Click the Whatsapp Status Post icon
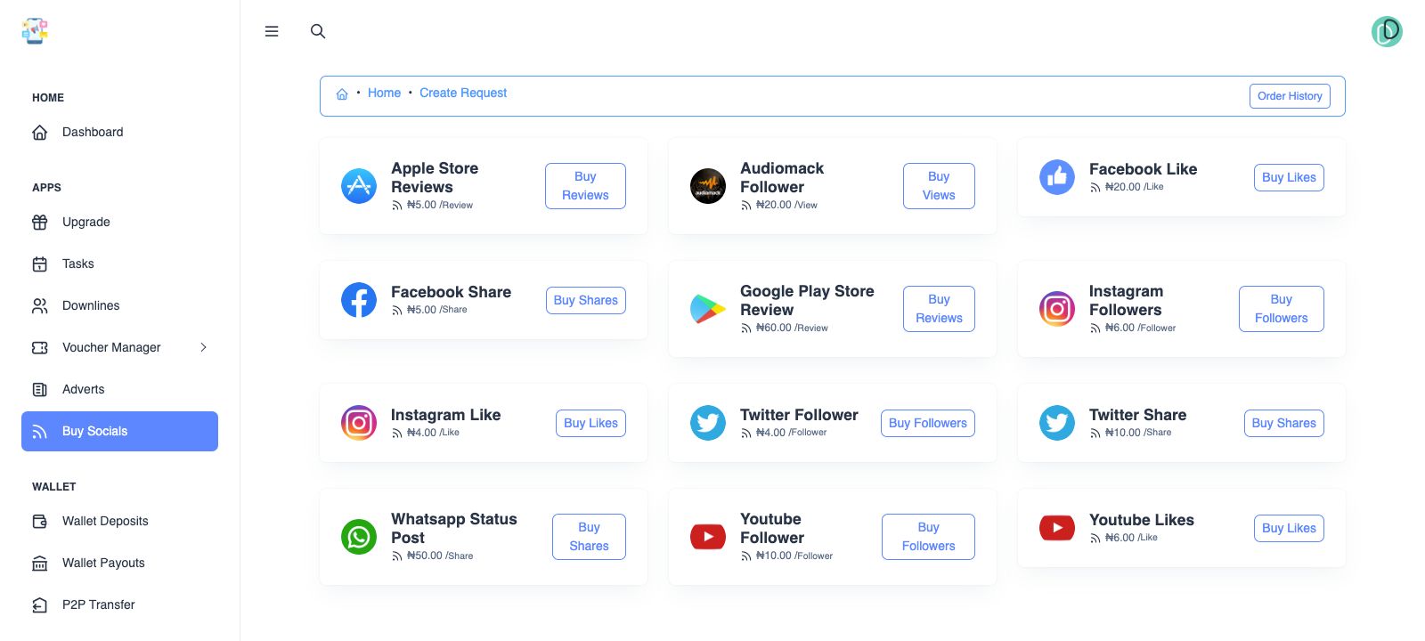The height and width of the screenshot is (641, 1425). (x=359, y=537)
